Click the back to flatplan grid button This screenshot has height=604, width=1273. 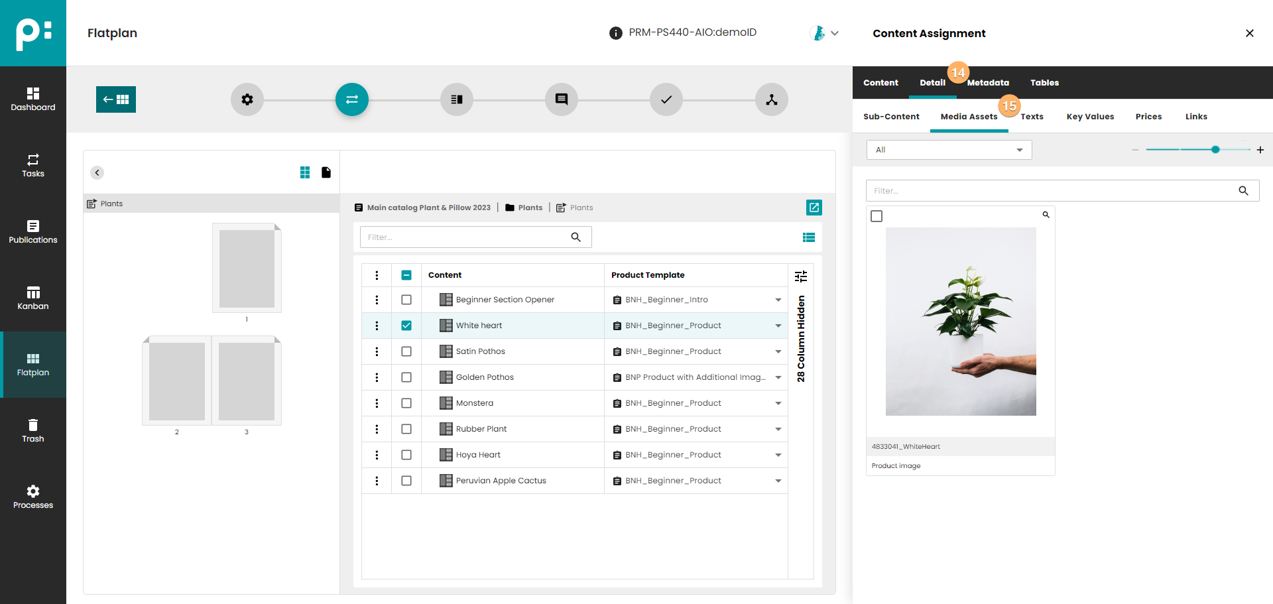point(116,99)
